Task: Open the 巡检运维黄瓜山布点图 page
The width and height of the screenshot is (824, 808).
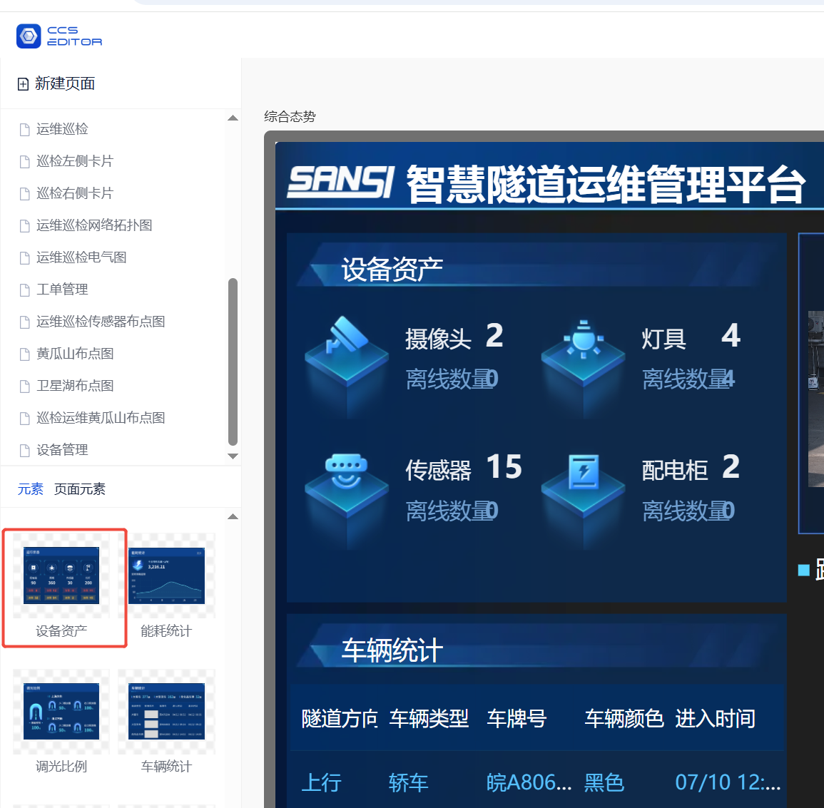Action: (101, 418)
